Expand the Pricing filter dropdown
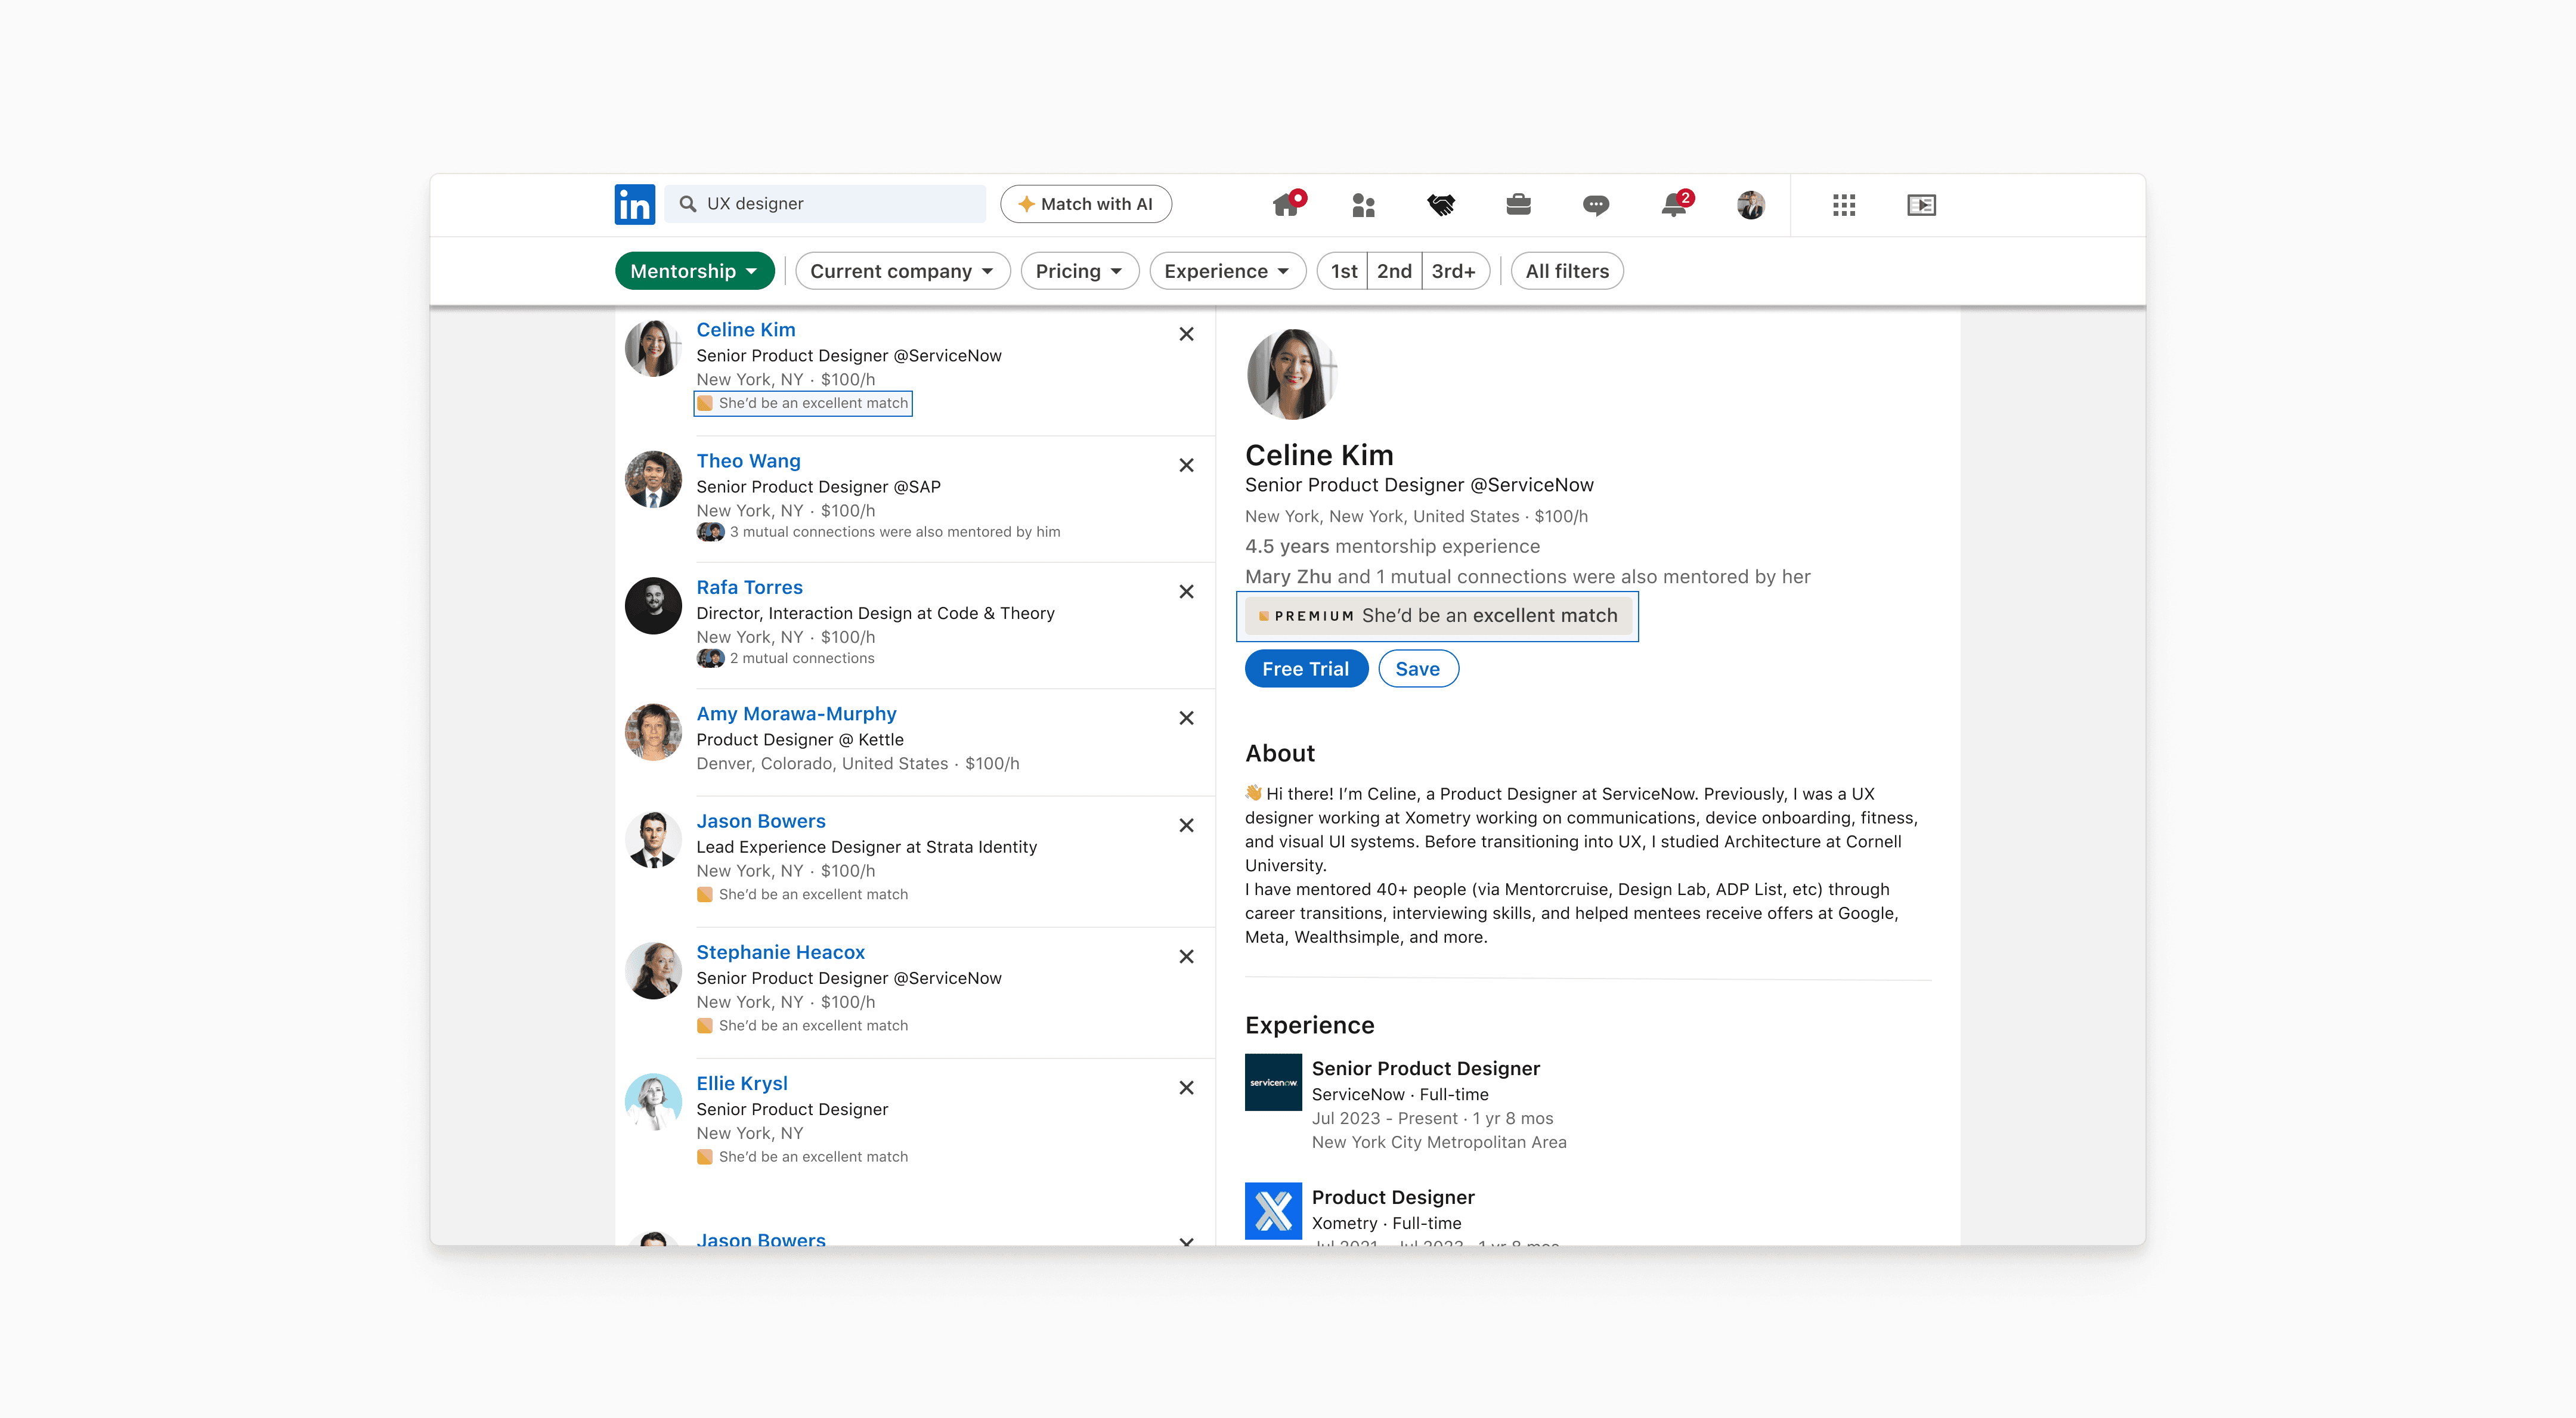The width and height of the screenshot is (2576, 1418). click(x=1079, y=271)
